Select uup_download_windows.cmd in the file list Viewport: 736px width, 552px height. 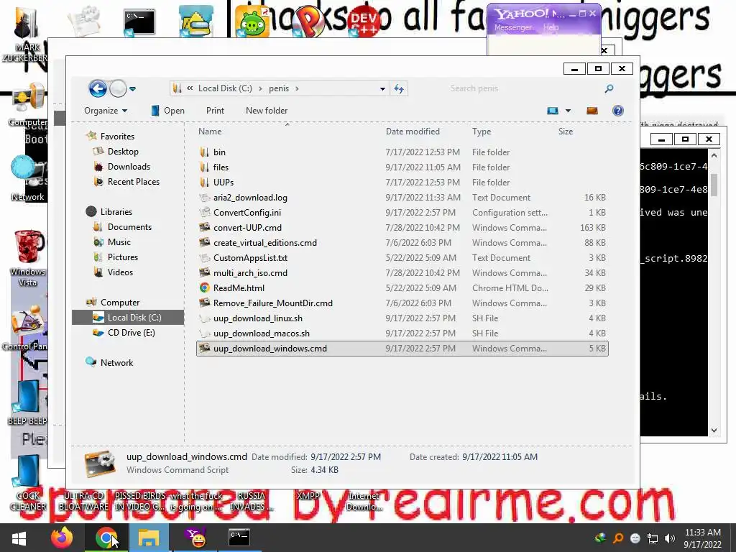pos(402,349)
